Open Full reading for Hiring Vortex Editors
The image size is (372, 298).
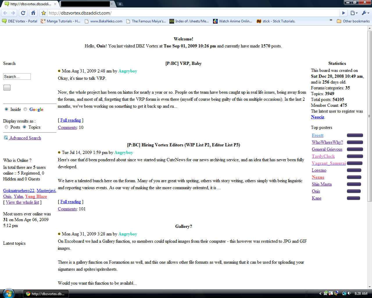(71, 202)
